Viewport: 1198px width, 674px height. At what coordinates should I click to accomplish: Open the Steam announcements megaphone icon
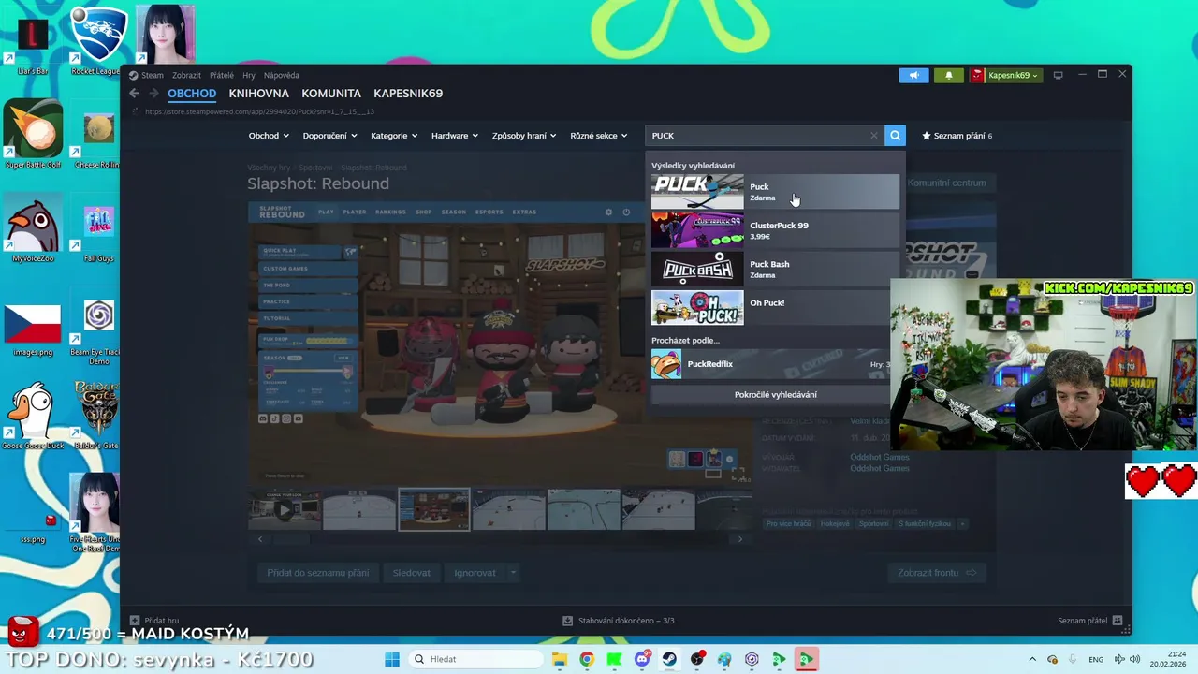913,75
